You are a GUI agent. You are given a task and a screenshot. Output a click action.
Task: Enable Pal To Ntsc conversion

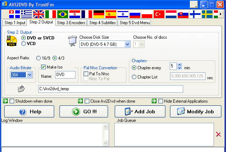86,74
